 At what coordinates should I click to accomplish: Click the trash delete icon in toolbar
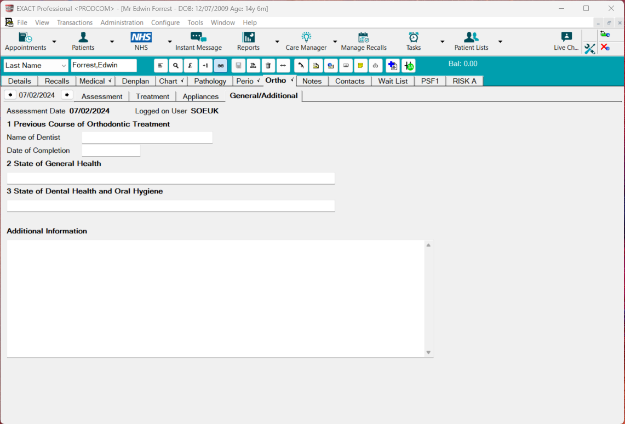tap(268, 66)
